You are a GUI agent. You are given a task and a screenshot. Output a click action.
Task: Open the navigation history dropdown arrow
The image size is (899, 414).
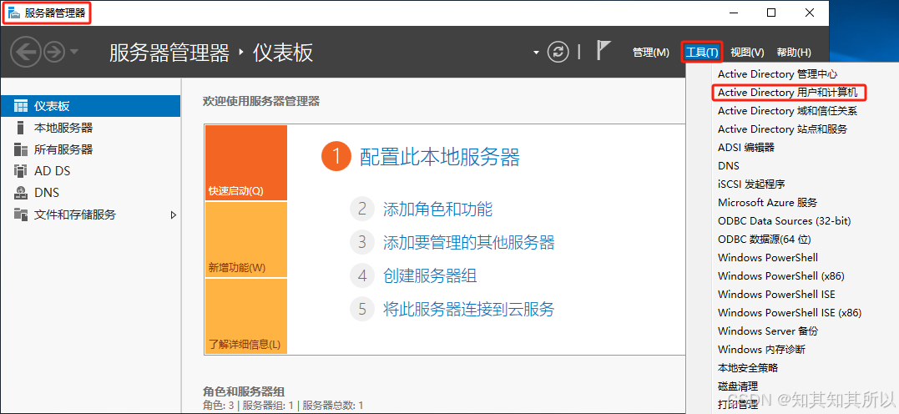click(74, 53)
